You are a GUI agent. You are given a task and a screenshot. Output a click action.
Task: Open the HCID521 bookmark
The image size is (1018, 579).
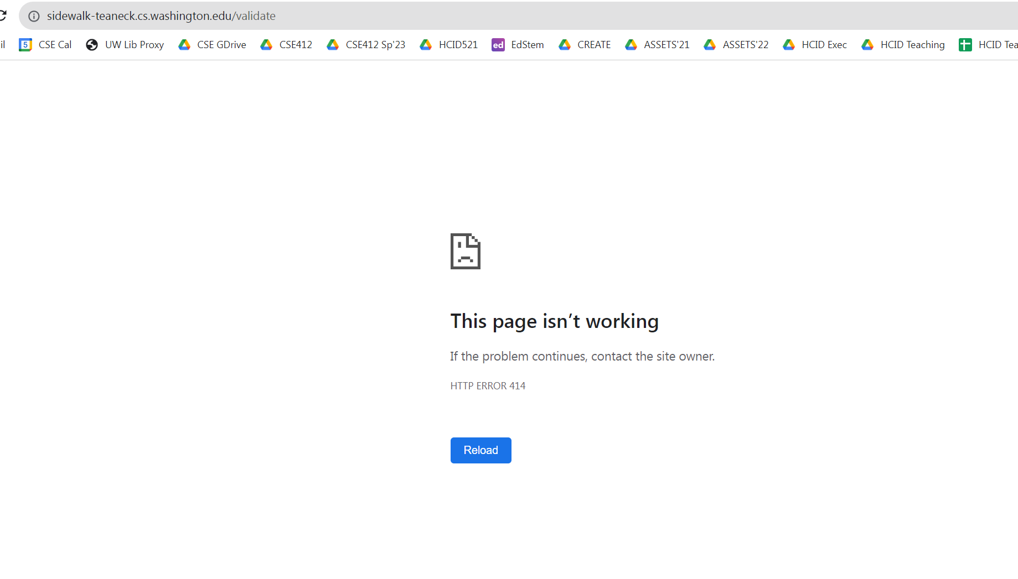coord(458,45)
